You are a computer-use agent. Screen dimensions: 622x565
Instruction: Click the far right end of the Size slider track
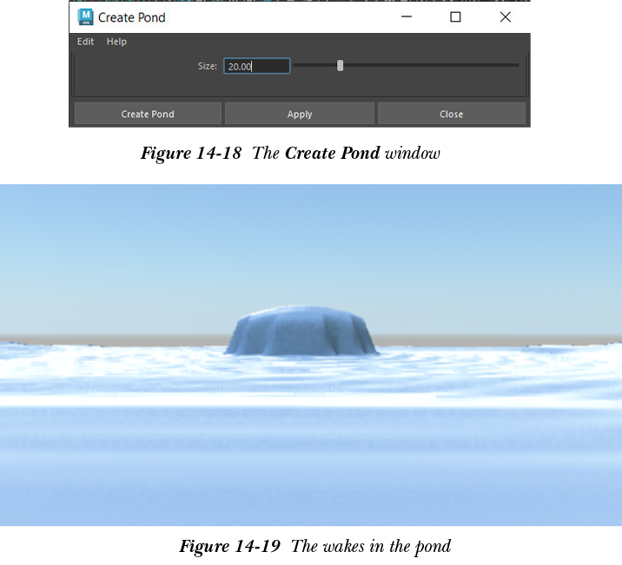tap(516, 65)
